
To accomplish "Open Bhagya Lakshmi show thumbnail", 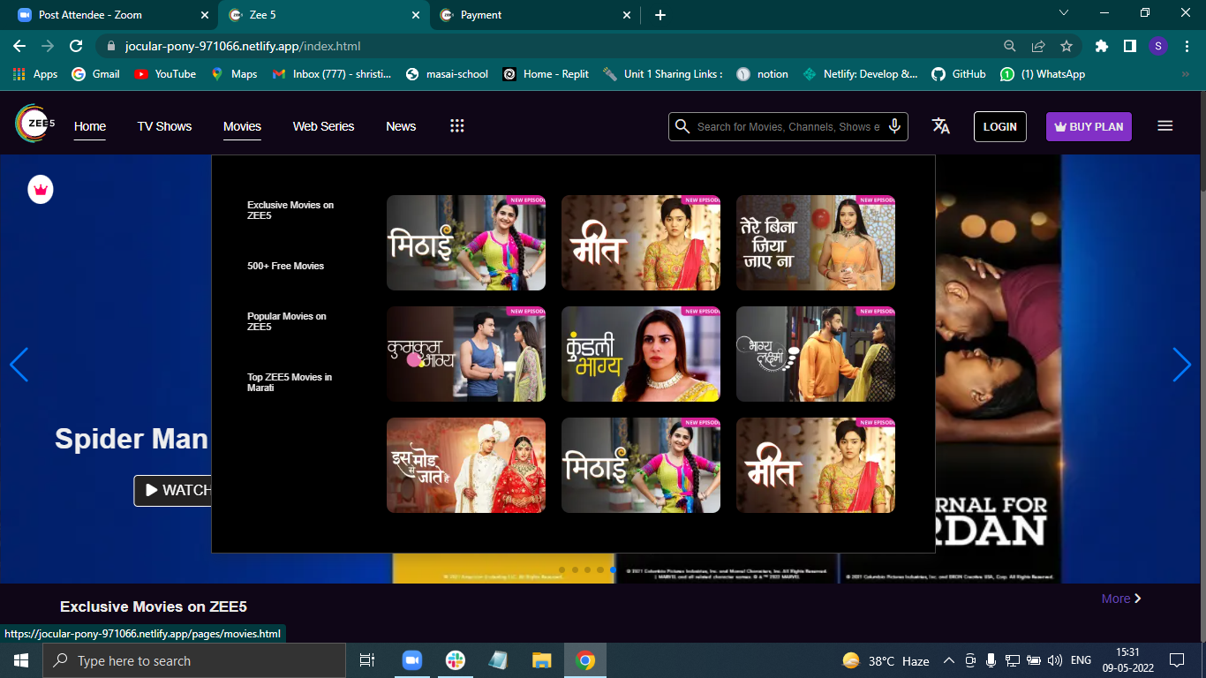I will (x=816, y=354).
